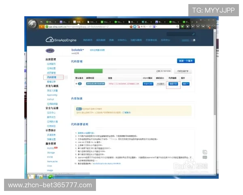Switch to the first Wei... browser tab

coord(105,22)
